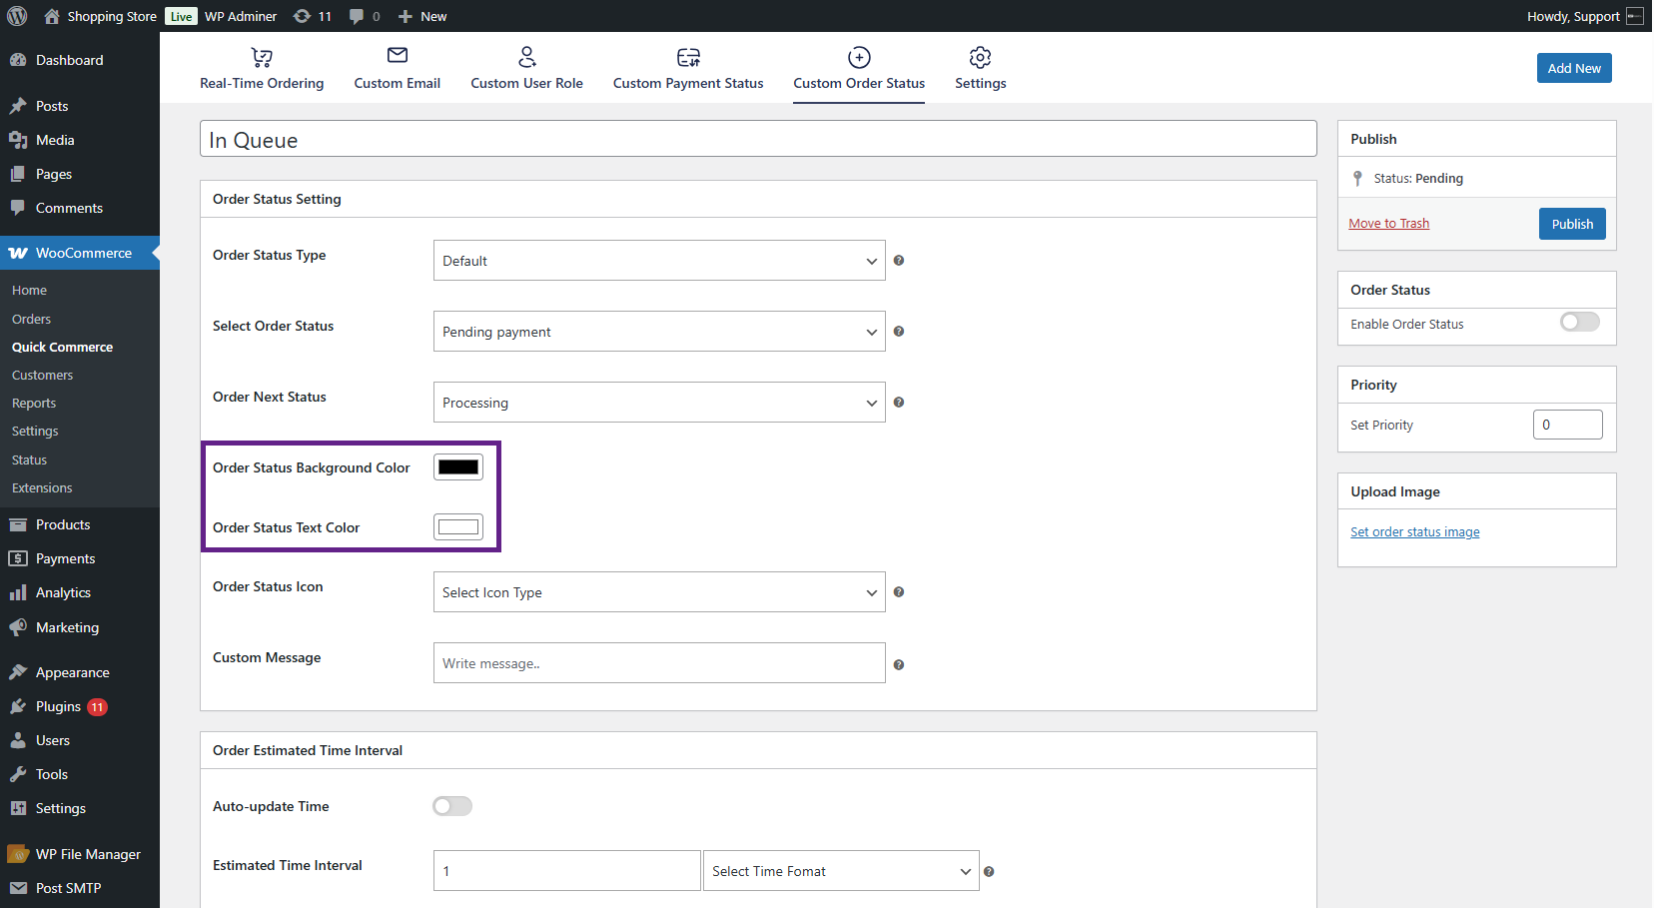Image resolution: width=1654 pixels, height=908 pixels.
Task: Open the Order Next Status dropdown
Action: tap(659, 403)
